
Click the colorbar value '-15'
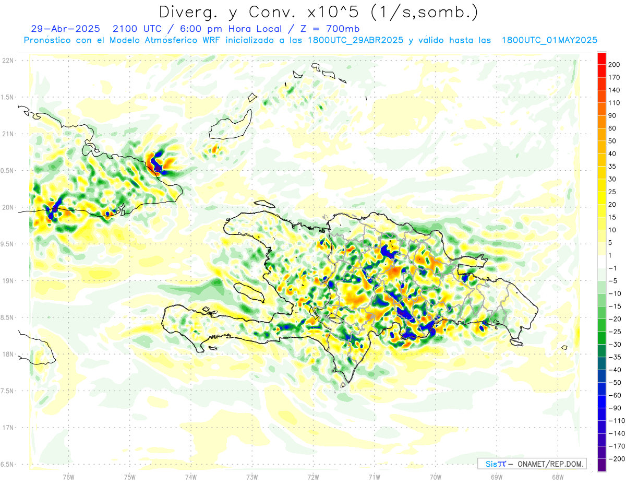point(616,306)
